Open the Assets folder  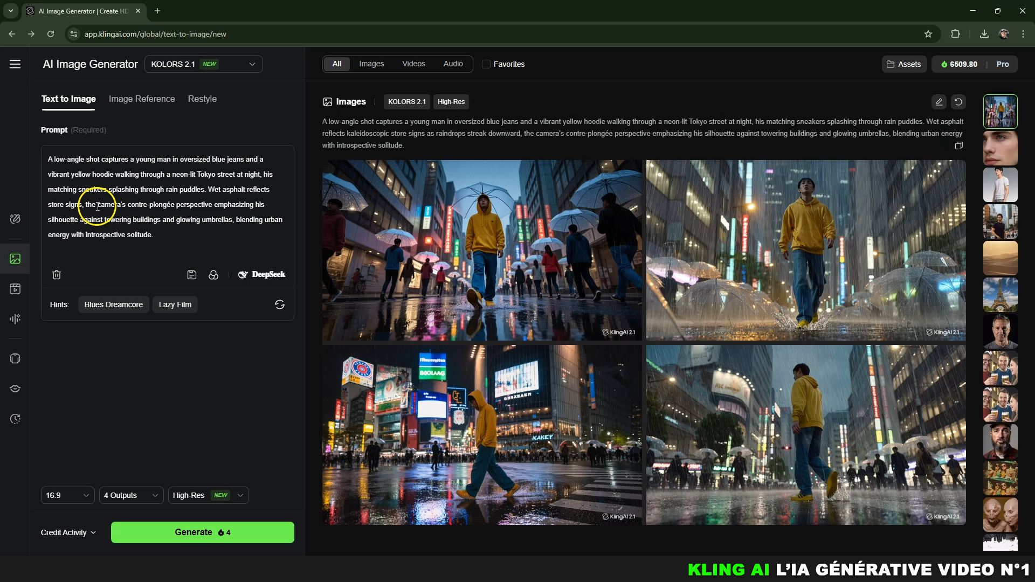[904, 64]
